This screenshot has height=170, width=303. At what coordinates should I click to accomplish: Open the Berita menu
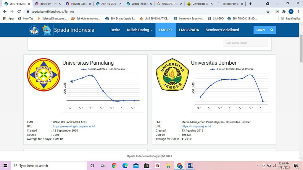(115, 30)
